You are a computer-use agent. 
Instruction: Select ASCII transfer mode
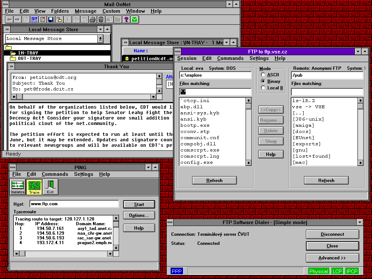(263, 75)
